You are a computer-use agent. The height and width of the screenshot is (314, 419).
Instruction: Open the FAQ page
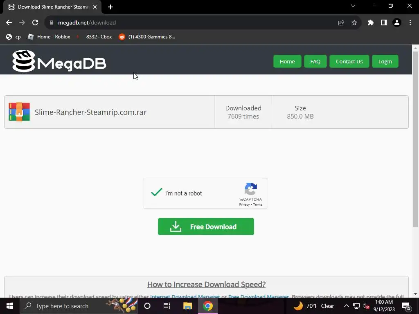pos(315,61)
